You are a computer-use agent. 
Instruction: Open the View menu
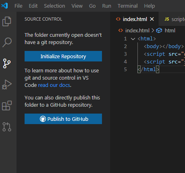[x=77, y=6]
